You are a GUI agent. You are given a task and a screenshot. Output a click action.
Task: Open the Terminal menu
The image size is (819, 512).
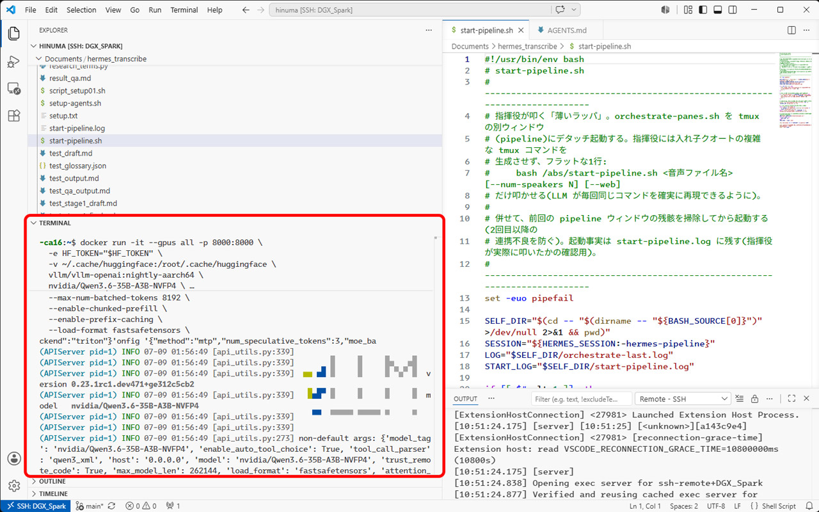pos(184,10)
